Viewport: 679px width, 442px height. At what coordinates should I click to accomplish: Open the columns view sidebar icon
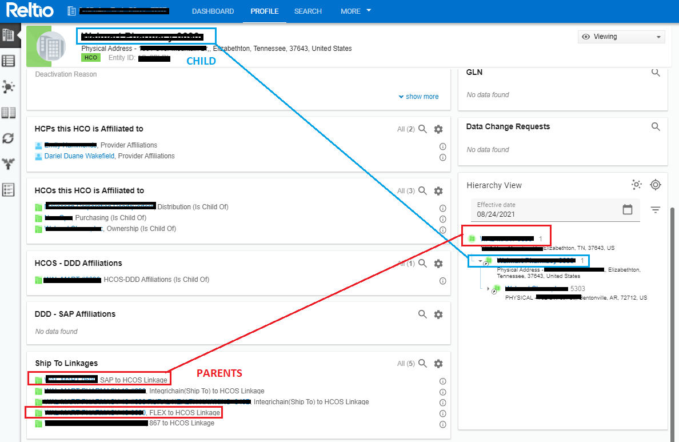[x=8, y=113]
